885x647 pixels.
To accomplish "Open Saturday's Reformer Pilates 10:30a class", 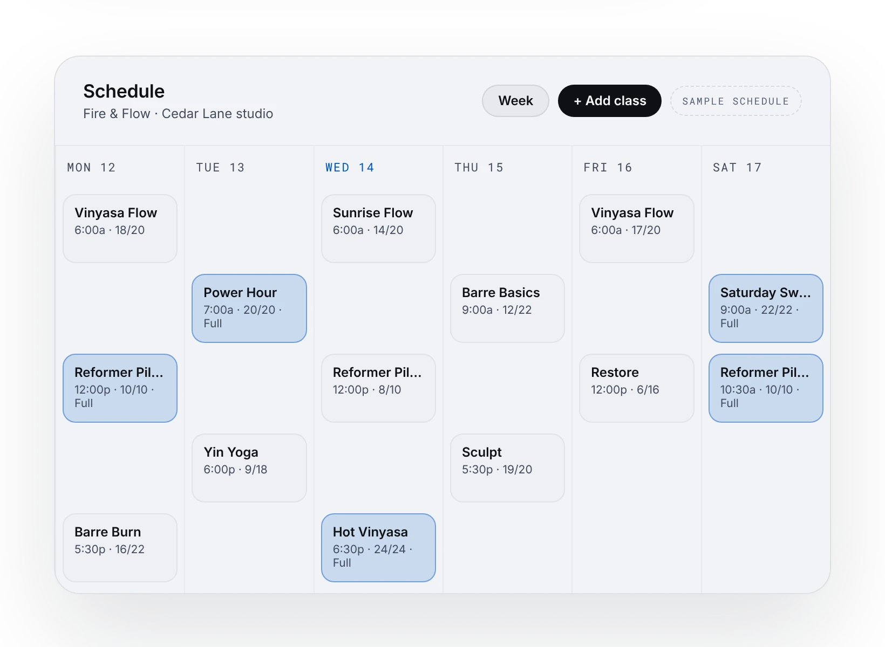I will (x=766, y=388).
